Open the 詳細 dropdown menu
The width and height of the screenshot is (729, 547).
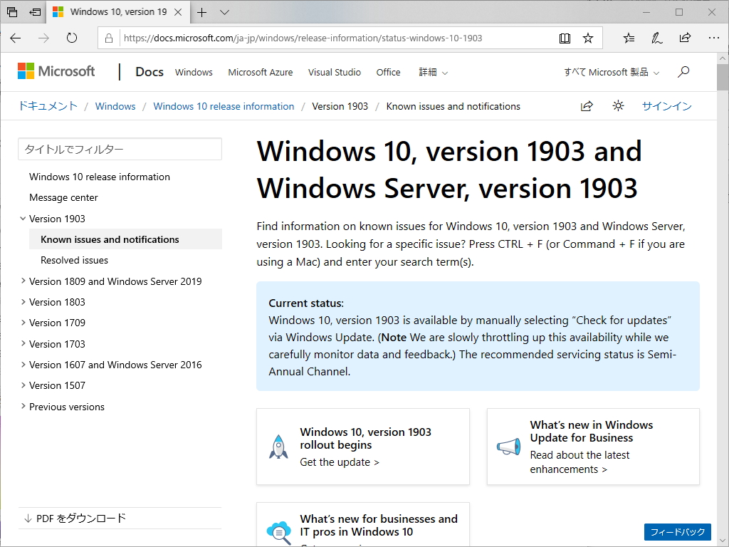pos(433,72)
